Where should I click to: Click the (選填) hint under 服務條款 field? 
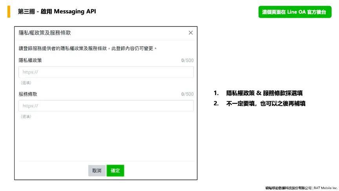click(26, 117)
